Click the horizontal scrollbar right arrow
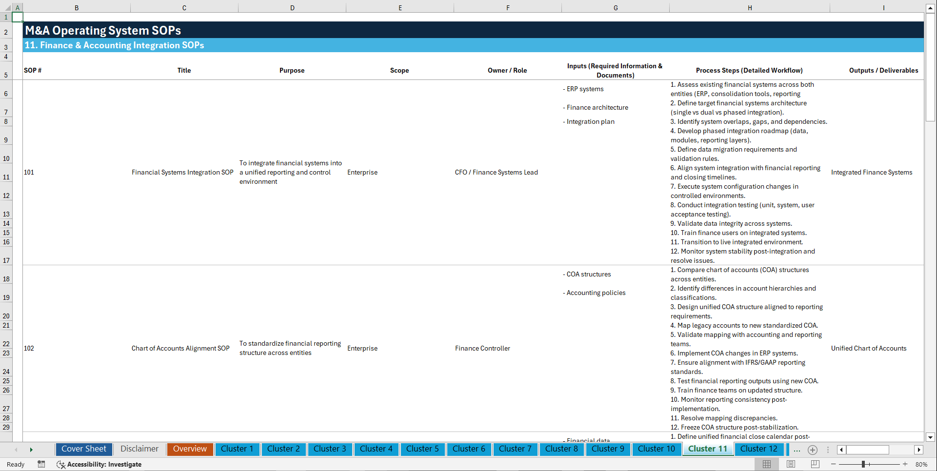 click(919, 450)
